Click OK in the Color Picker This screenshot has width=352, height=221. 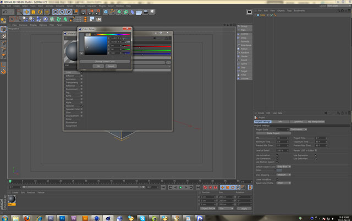(98, 66)
